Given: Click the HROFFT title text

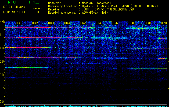Looking at the screenshot, I should click(x=16, y=2).
